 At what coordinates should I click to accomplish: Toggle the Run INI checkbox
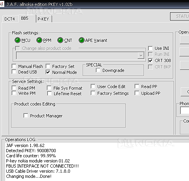pyautogui.click(x=150, y=54)
